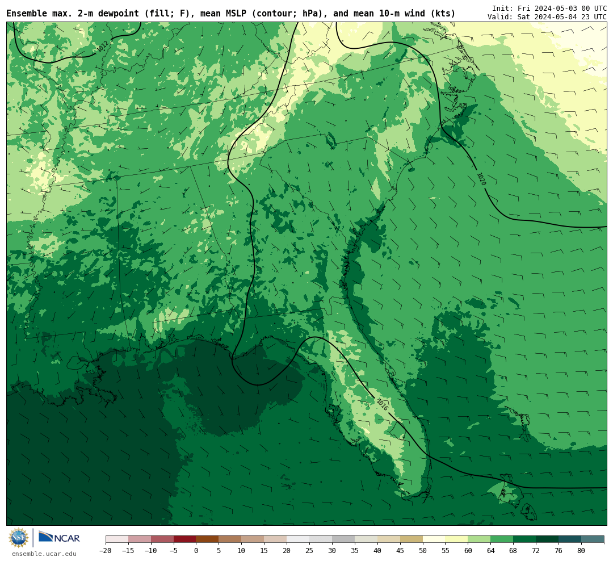Viewport: 613px width, 561px height.
Task: Click the 60-64 light green colorbar swatch
Action: click(479, 540)
